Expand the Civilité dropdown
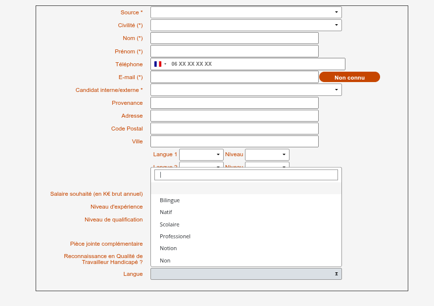Screen dimensions: 434x306 coord(245,25)
